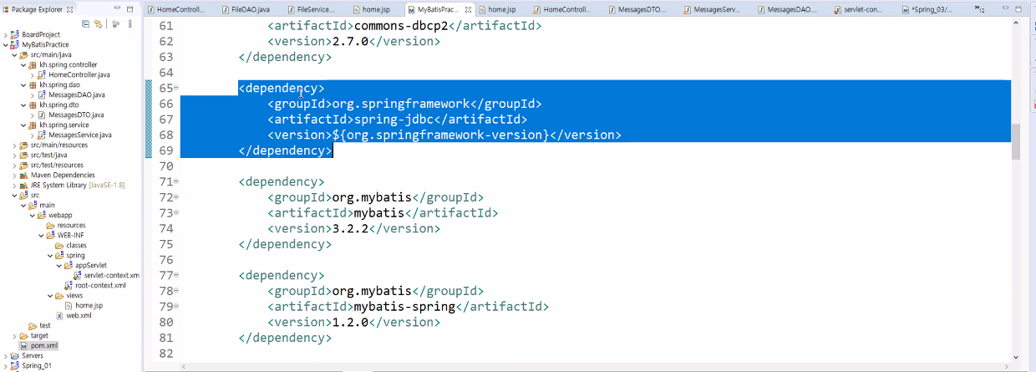Fold the dependency block at line 77

pyautogui.click(x=176, y=275)
